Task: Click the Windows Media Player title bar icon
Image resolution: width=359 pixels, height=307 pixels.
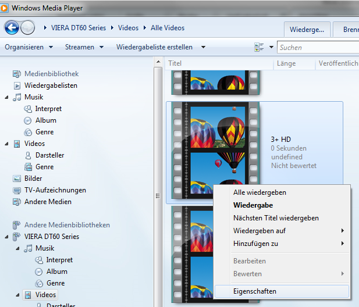Action: tap(4, 8)
